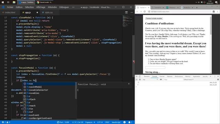Click the Li 37, Col 20 status item
This screenshot has height=124, width=220.
coord(78,122)
